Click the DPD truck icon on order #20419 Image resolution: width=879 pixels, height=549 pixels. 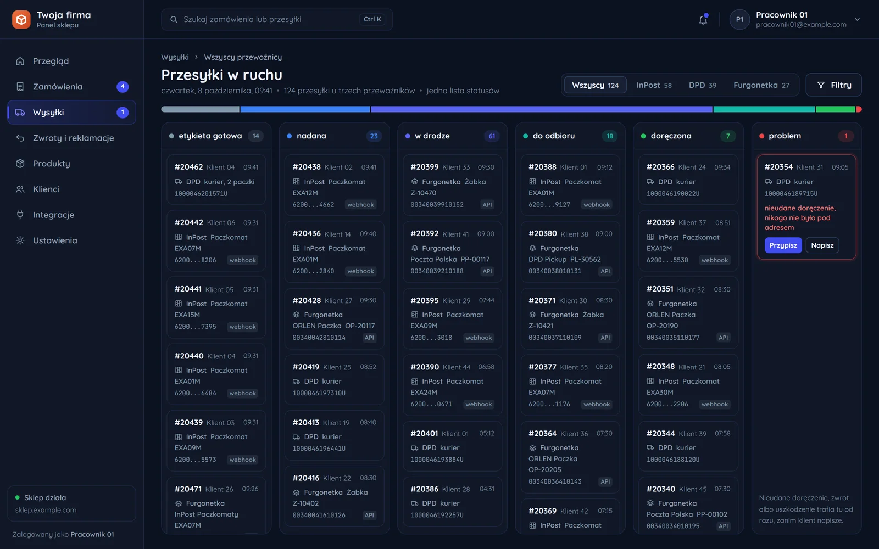click(x=297, y=381)
